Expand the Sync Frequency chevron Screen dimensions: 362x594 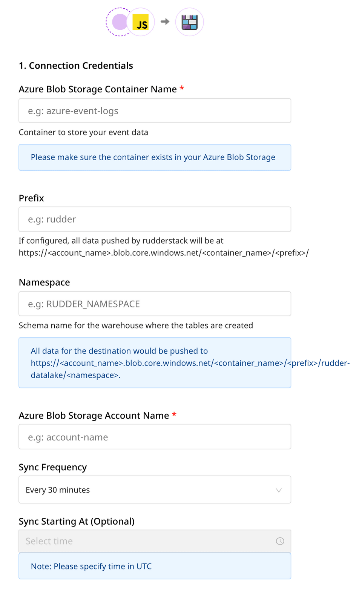(279, 490)
